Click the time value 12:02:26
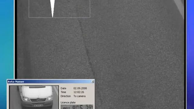 (x=79, y=92)
